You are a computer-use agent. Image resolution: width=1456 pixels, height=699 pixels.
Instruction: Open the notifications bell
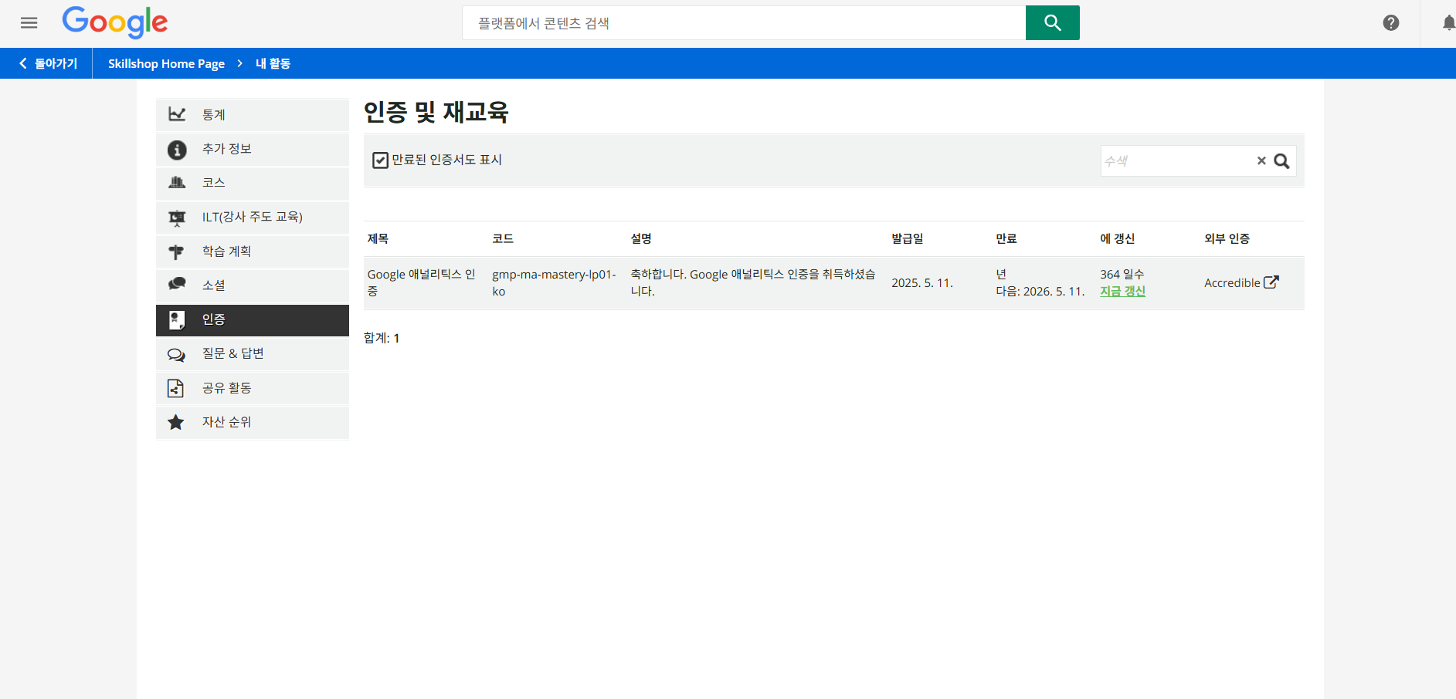(1448, 23)
